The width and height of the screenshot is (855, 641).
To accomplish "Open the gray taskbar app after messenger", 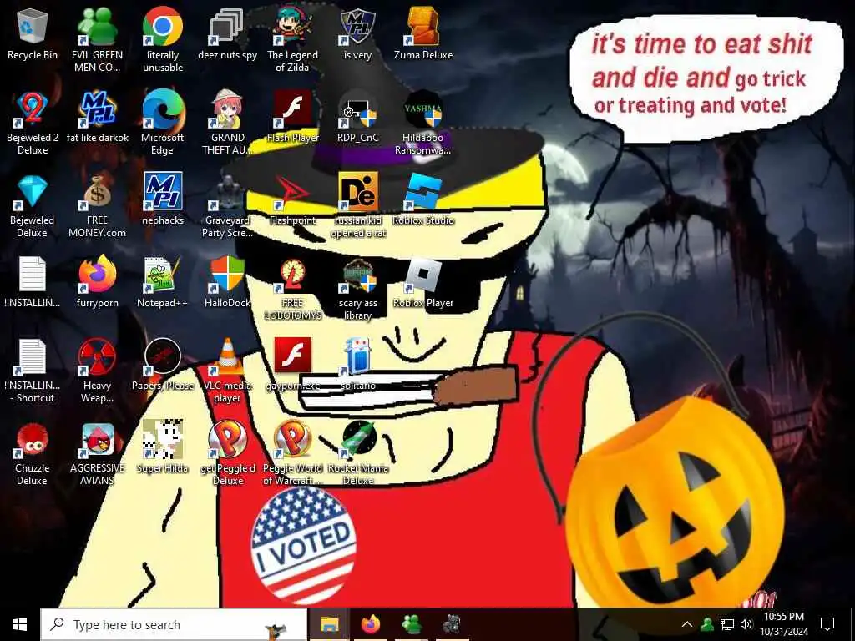I will coord(452,624).
